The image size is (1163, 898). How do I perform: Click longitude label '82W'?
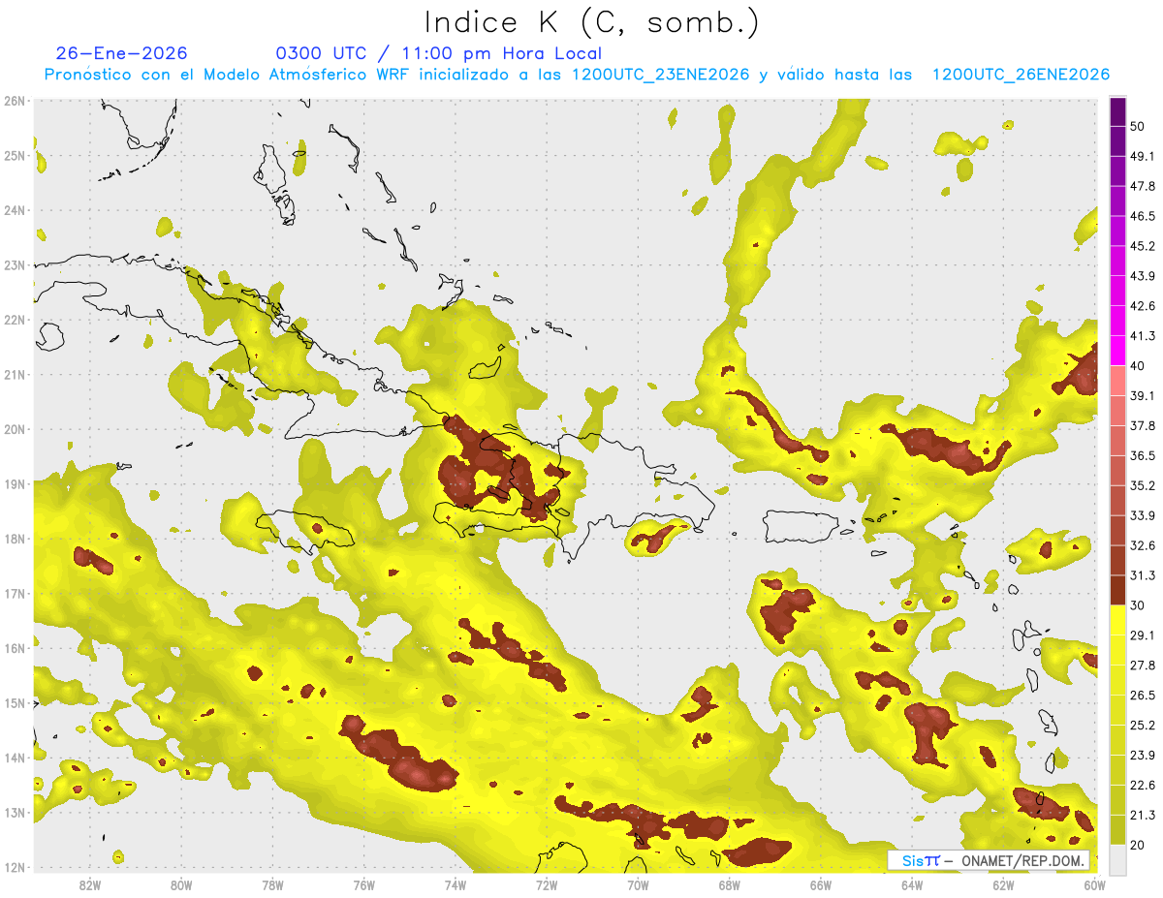tap(89, 884)
